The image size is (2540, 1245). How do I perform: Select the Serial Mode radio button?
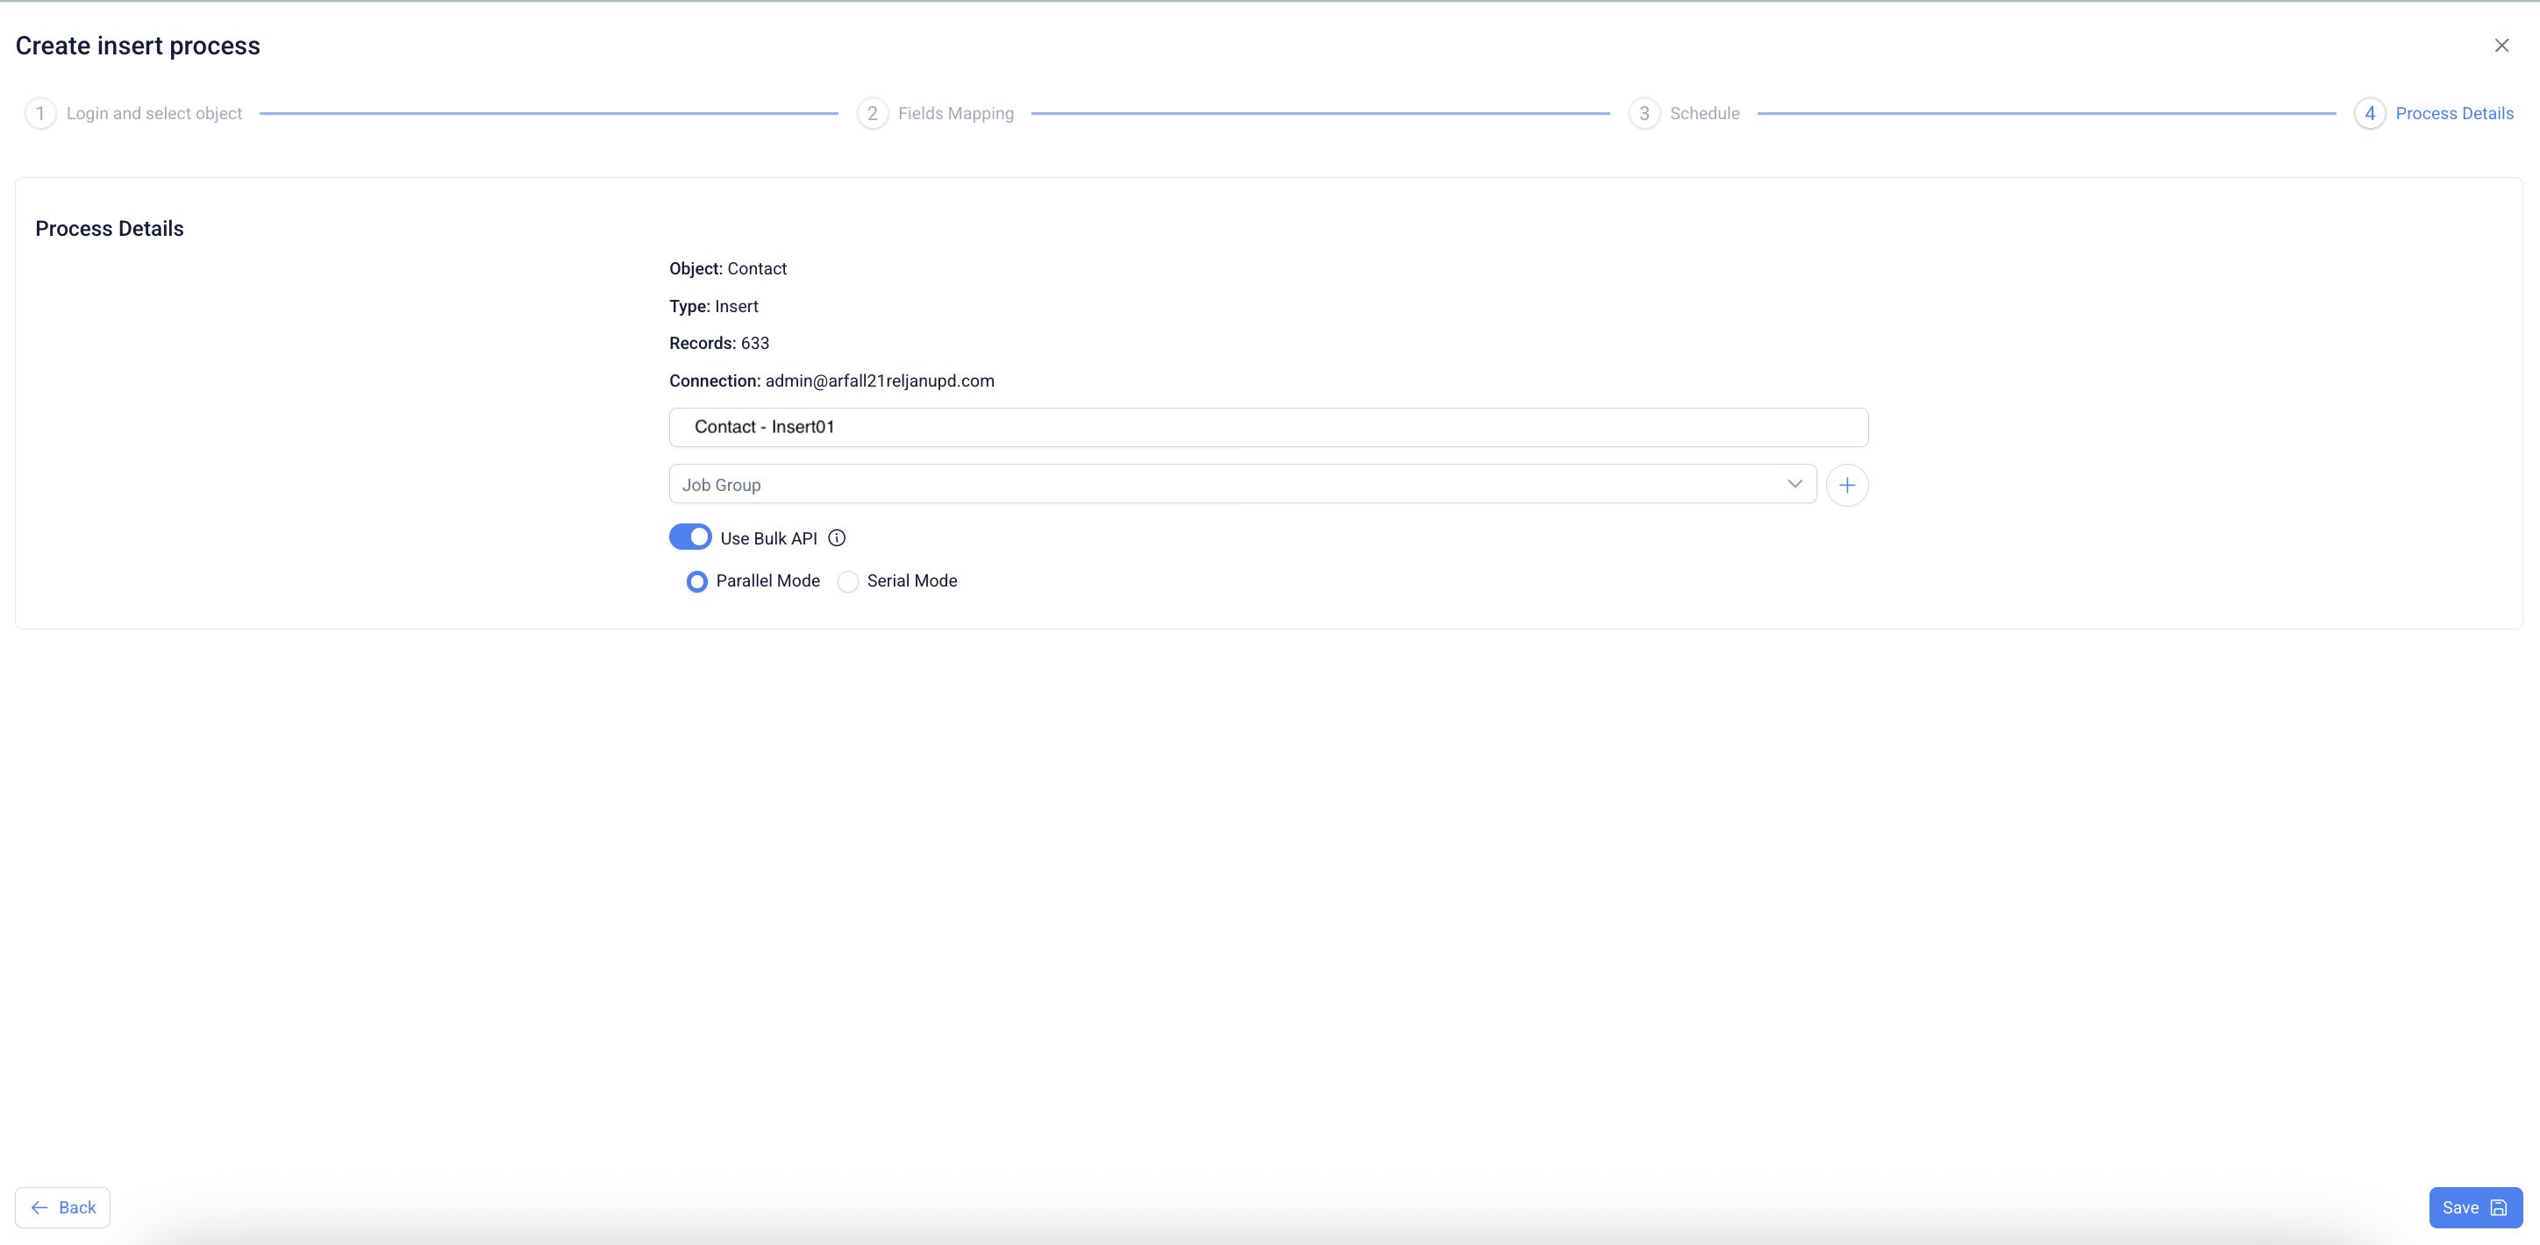(847, 581)
